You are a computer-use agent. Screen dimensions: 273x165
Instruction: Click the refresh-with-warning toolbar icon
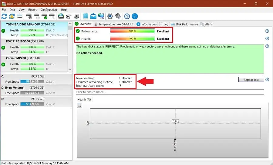[12, 16]
